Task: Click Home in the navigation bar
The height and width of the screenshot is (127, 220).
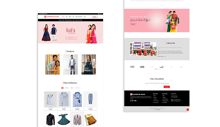Action: (x=64, y=17)
